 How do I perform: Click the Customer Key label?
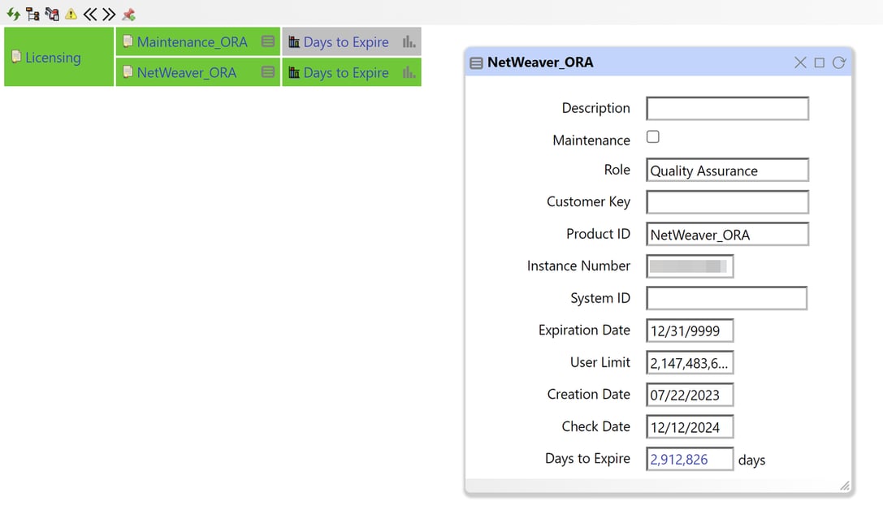click(588, 201)
